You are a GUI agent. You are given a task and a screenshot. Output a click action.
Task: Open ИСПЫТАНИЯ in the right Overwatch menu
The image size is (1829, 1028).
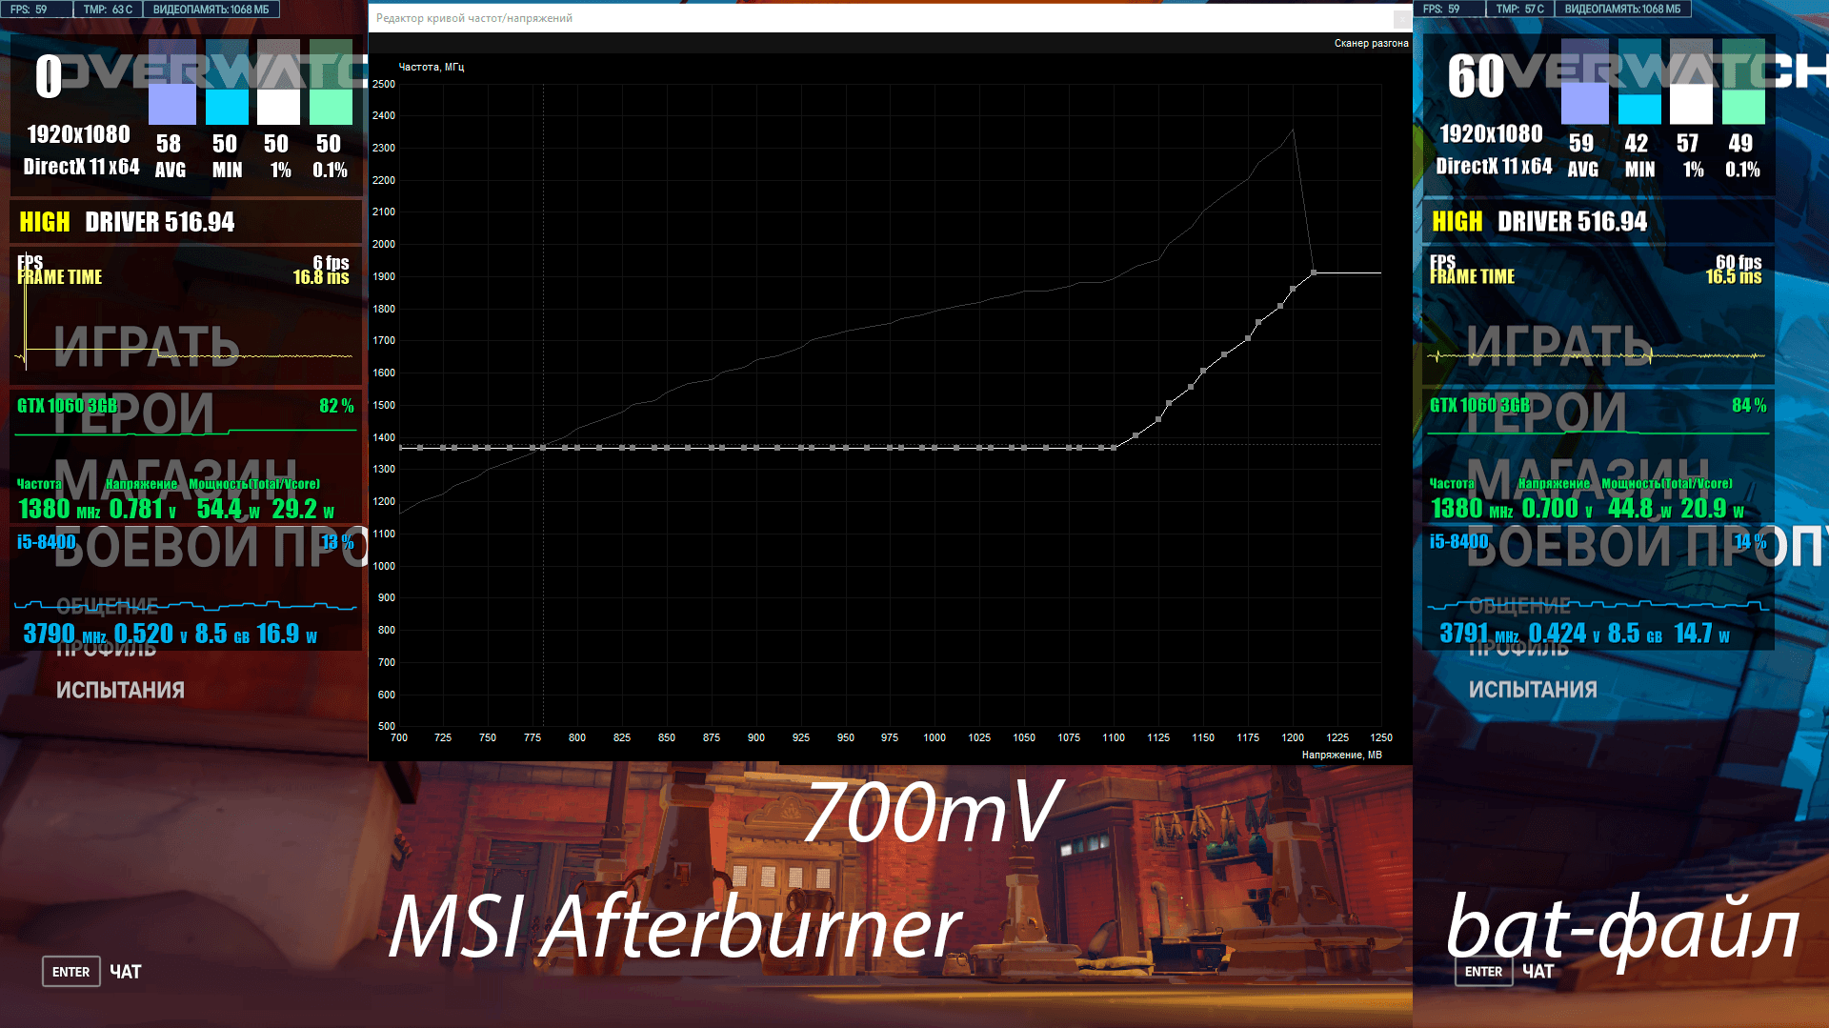1533,689
